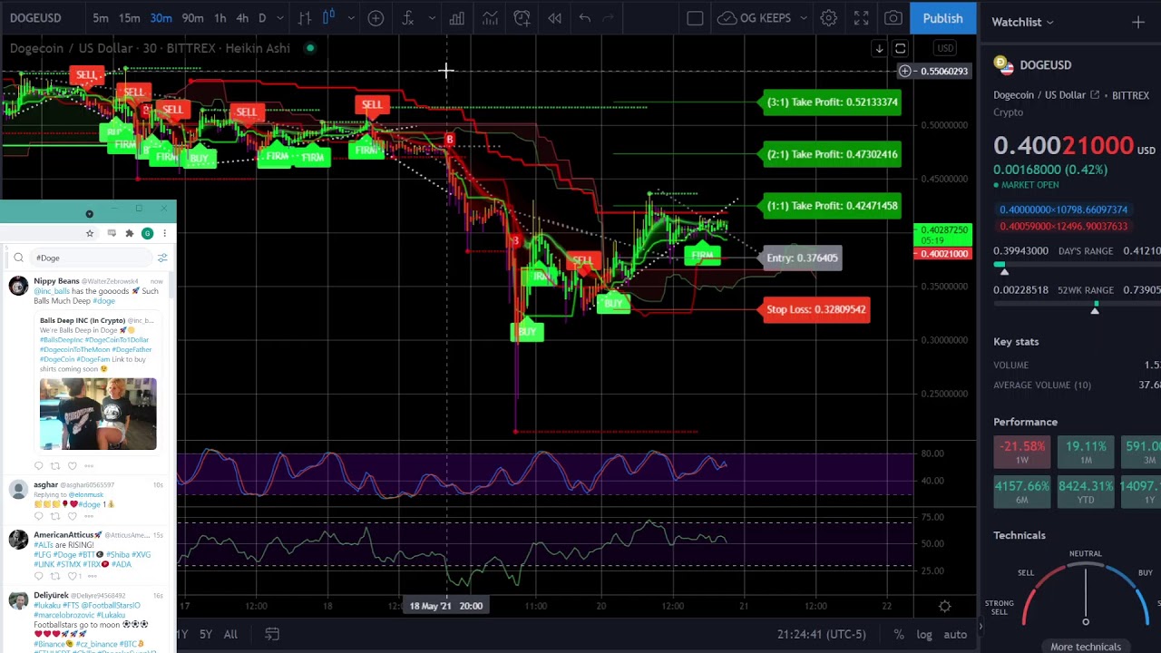Click the 5Y date range button
The height and width of the screenshot is (653, 1161).
[x=206, y=634]
